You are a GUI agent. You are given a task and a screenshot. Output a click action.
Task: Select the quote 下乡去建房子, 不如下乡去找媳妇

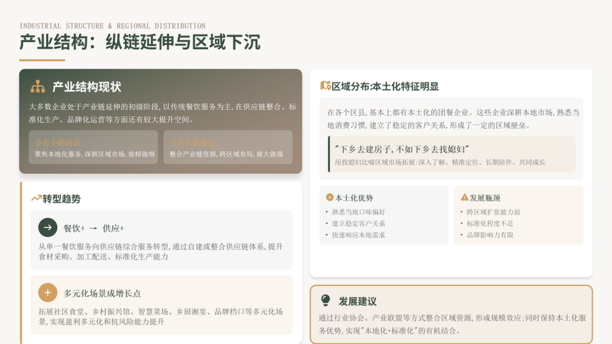coord(402,149)
